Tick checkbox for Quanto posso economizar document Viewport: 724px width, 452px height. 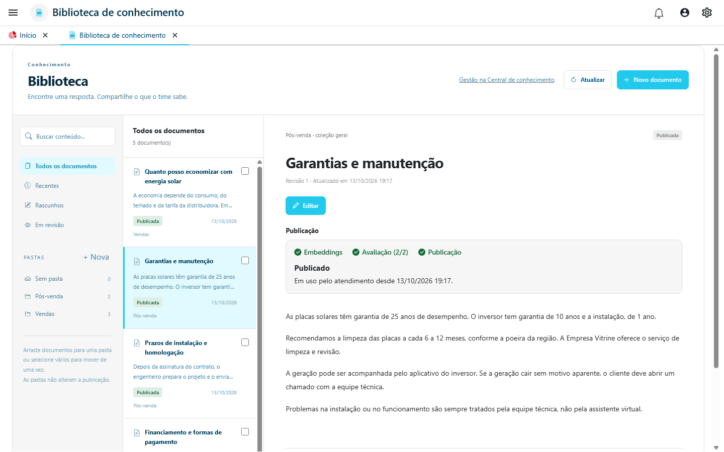245,171
